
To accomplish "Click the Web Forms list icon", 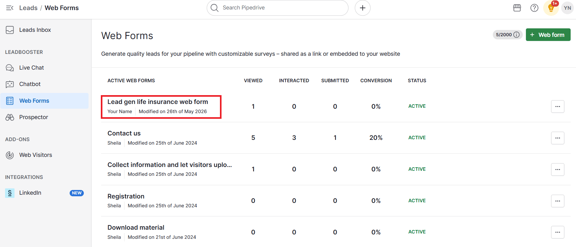I will point(10,101).
